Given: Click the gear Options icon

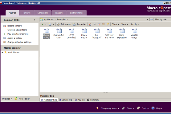Looking at the screenshot, I should (x=139, y=108).
